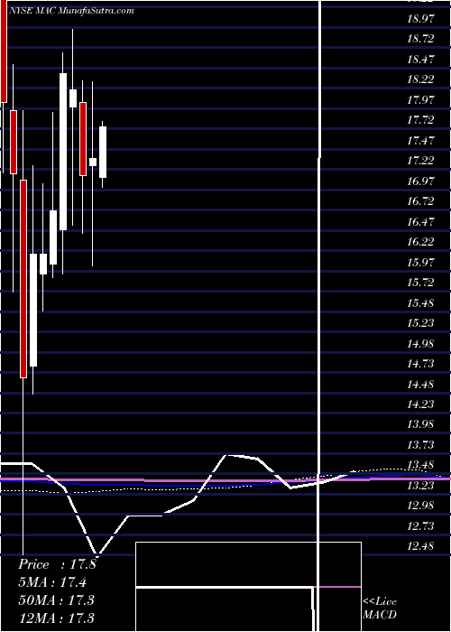The height and width of the screenshot is (632, 451).
Task: Click the <<Live MACD label
Action: [380, 609]
